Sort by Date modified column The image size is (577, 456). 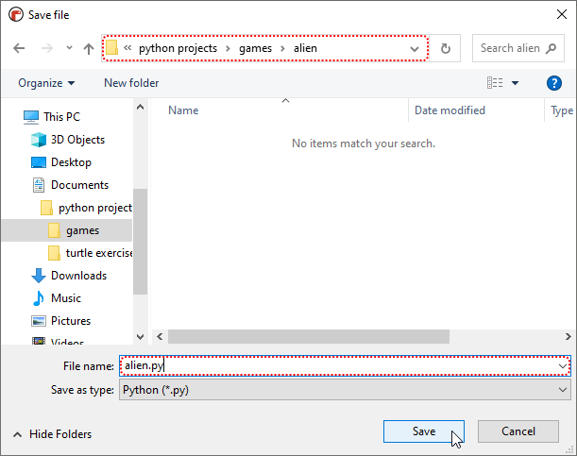coord(450,110)
